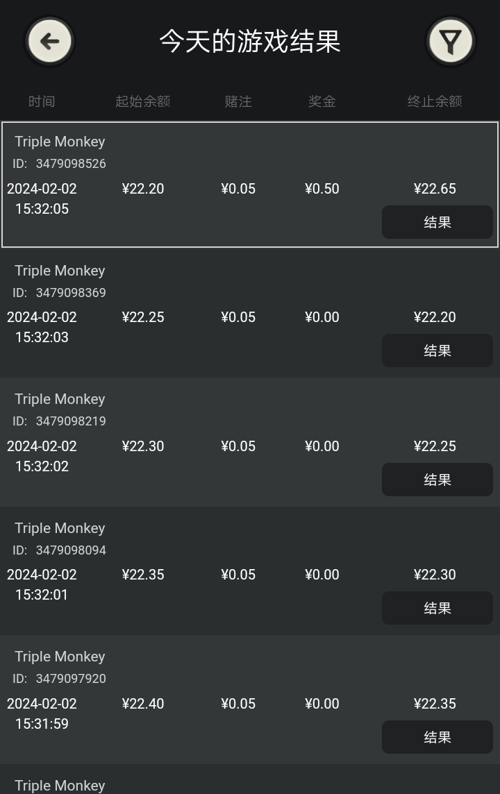Click the 终止余额 column header
Viewport: 500px width, 794px height.
[435, 101]
